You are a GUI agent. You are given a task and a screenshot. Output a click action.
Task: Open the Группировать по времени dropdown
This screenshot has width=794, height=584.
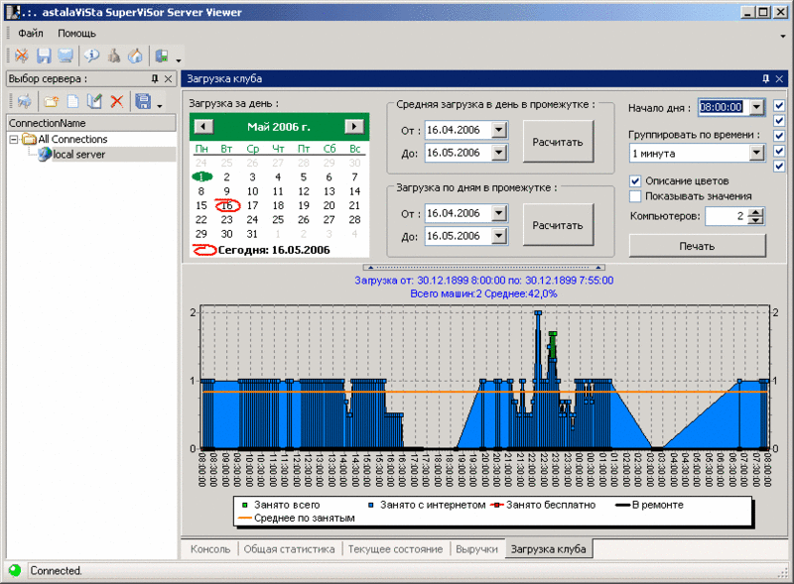(x=756, y=153)
